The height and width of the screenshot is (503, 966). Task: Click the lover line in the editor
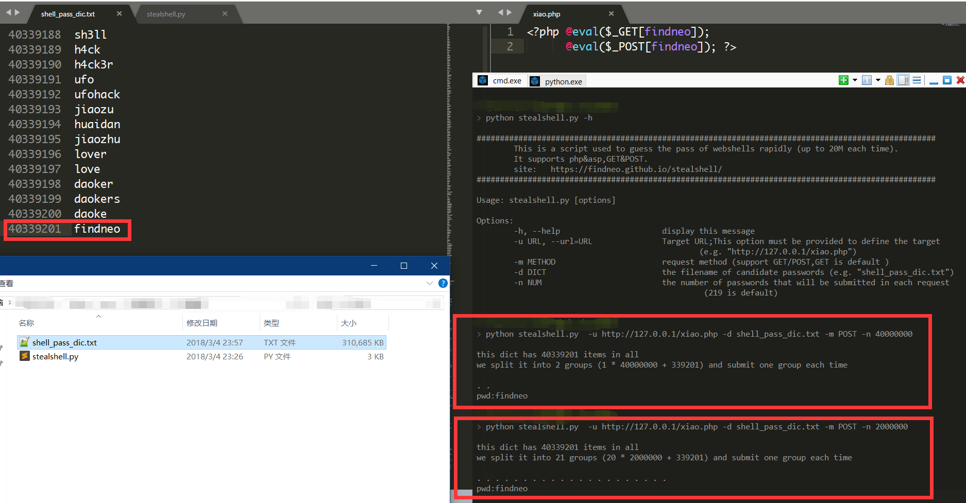tap(90, 154)
